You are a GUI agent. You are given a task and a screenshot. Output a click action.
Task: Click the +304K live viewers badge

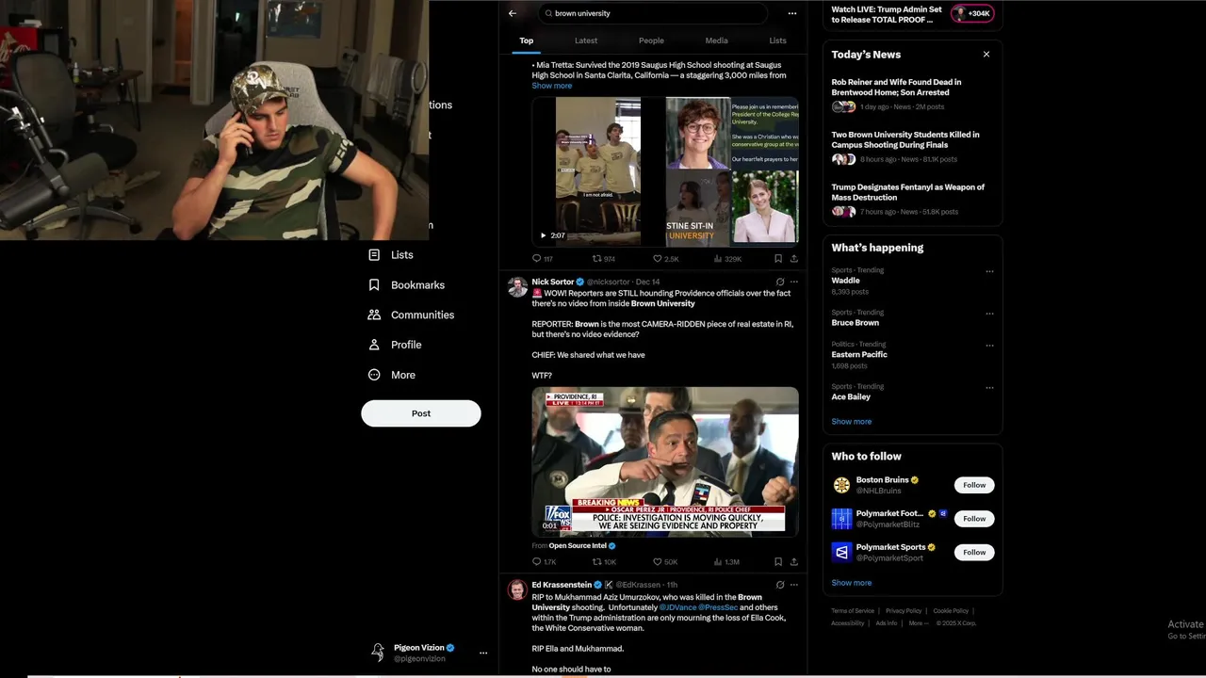[972, 13]
